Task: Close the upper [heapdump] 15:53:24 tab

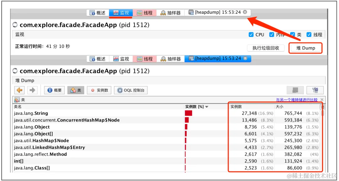Action: [245, 12]
